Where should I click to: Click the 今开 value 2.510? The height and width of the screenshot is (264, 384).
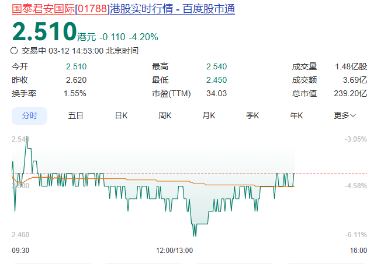[76, 66]
